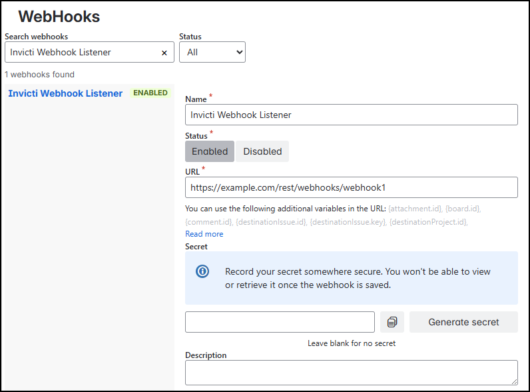Click the {comment.id} variable text
The width and height of the screenshot is (530, 392).
coord(209,222)
